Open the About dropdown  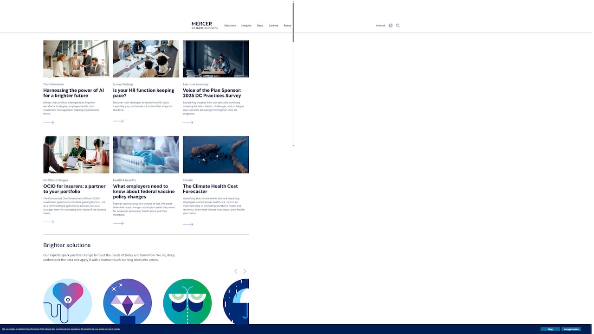click(x=287, y=26)
